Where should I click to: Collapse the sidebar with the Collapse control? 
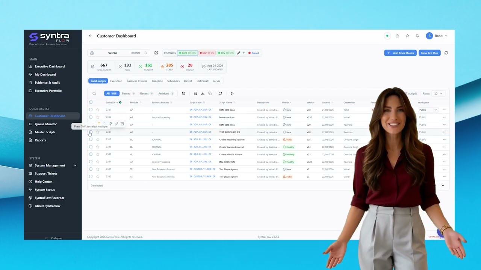coord(53,238)
